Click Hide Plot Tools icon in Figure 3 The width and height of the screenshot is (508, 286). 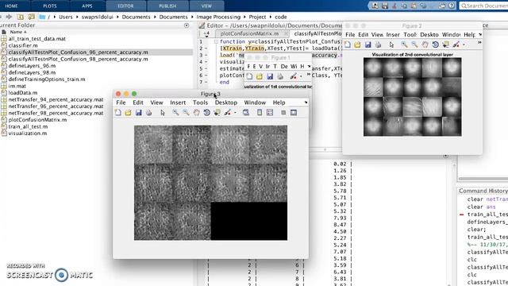tap(283, 113)
